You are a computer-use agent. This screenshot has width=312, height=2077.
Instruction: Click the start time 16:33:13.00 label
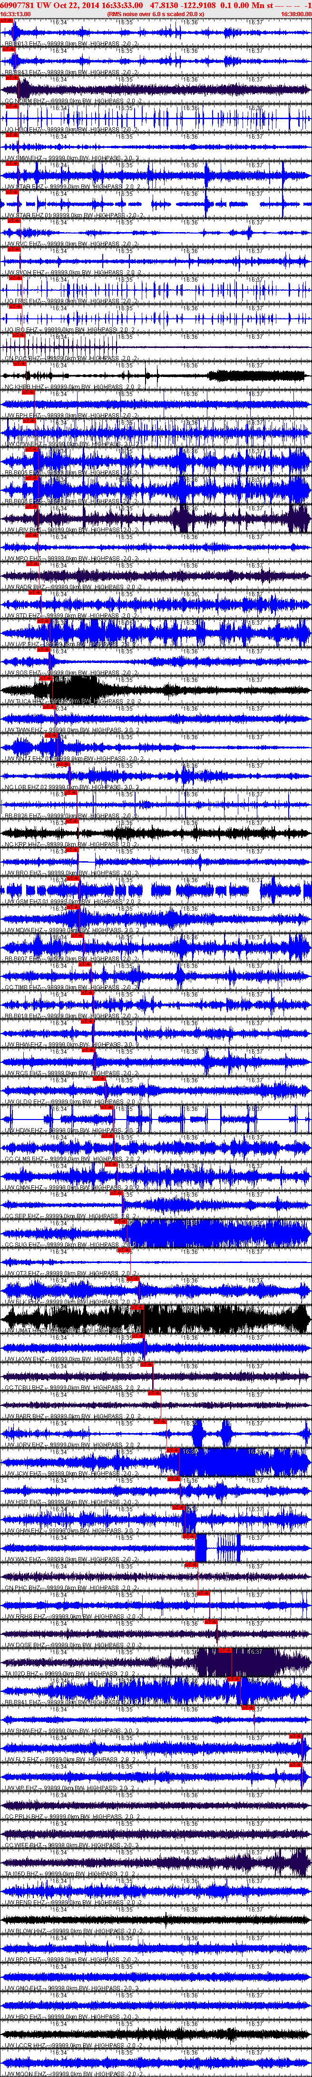(16, 14)
